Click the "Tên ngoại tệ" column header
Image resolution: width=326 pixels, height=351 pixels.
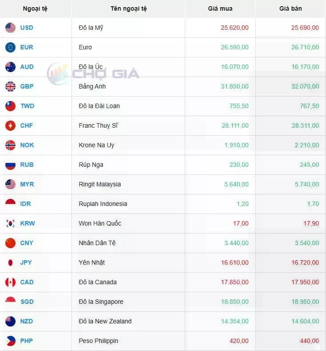128,8
